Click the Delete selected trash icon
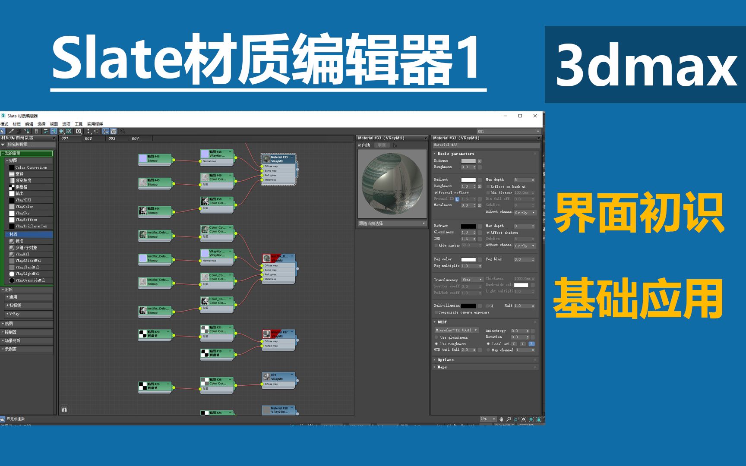 coord(36,131)
